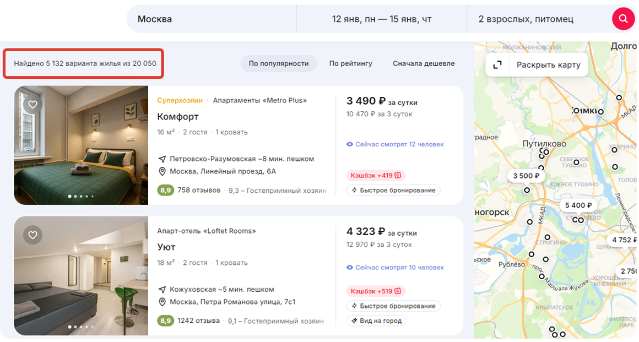Image resolution: width=639 pixels, height=342 pixels.
Task: Click the red search magnifier button
Action: [623, 19]
